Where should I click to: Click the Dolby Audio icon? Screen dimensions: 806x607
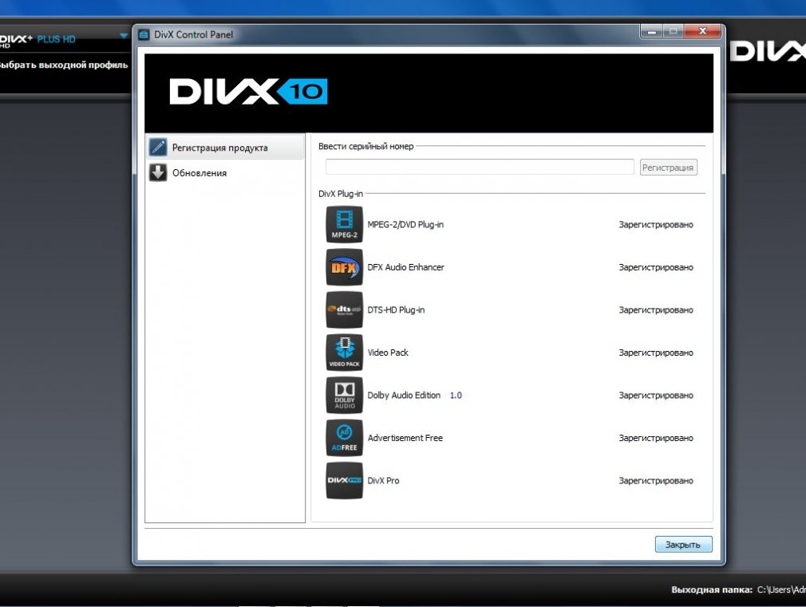pyautogui.click(x=345, y=396)
